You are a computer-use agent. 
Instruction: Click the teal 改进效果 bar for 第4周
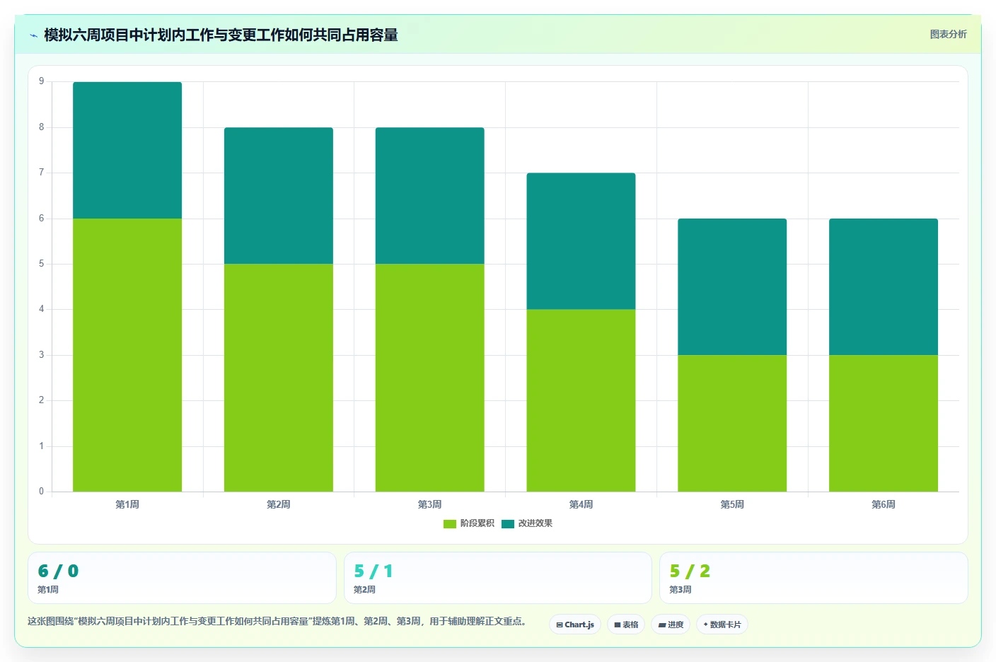point(581,241)
